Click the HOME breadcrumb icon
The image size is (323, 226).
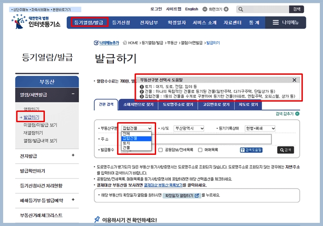pos(125,43)
